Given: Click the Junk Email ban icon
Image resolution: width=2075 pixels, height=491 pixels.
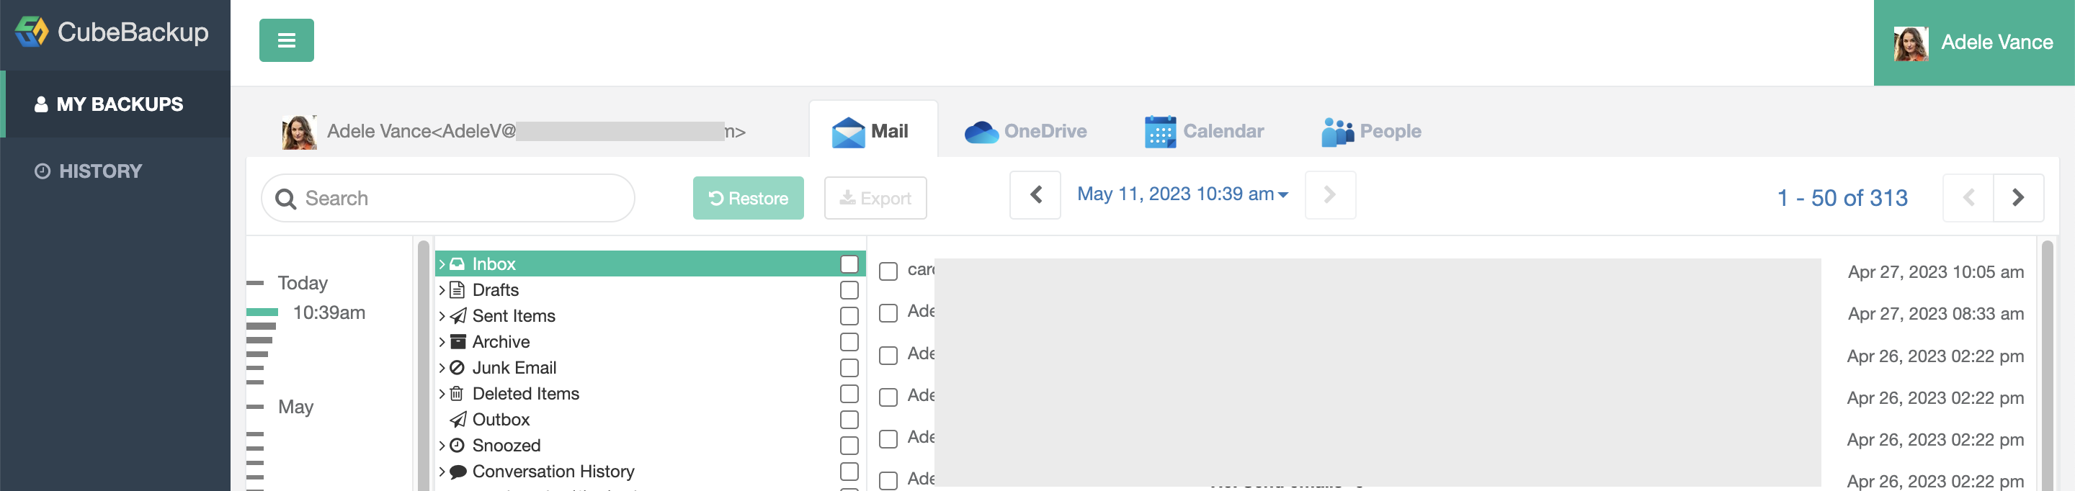Looking at the screenshot, I should tap(457, 368).
